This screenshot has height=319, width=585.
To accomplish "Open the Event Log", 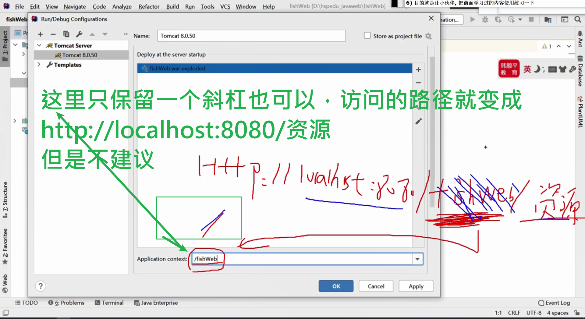I will pos(554,303).
